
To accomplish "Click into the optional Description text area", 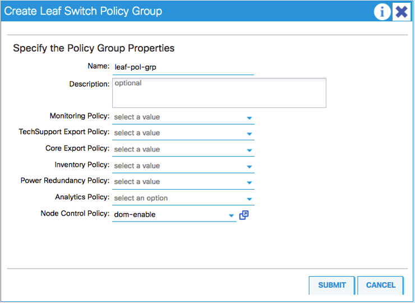I will pyautogui.click(x=219, y=93).
